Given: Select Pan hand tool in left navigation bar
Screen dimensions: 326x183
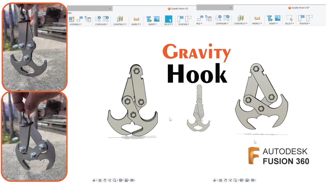Looking at the screenshot, I should click(x=105, y=180).
